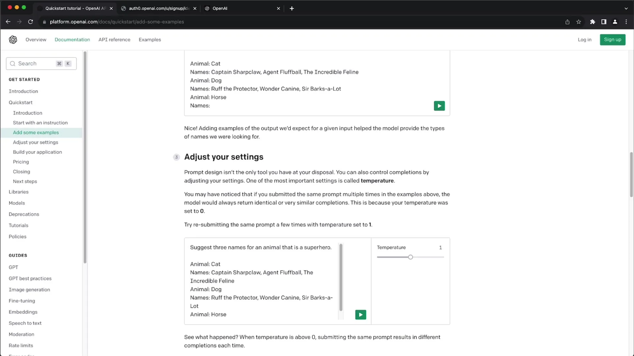This screenshot has width=634, height=356.
Task: Click inside the temperature example prompt text
Action: [x=261, y=281]
